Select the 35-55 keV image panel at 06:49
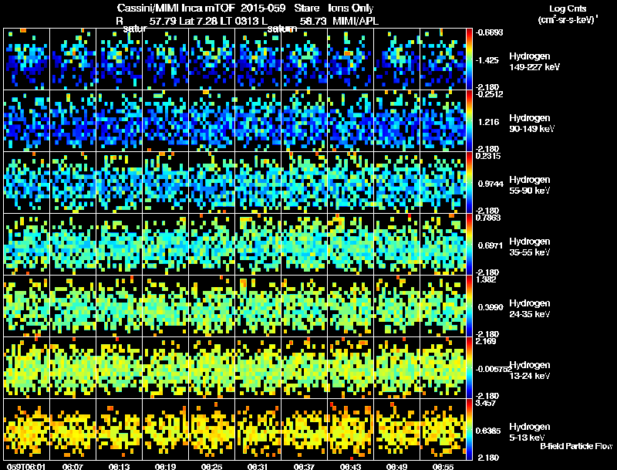Image resolution: width=617 pixels, height=470 pixels. point(396,245)
